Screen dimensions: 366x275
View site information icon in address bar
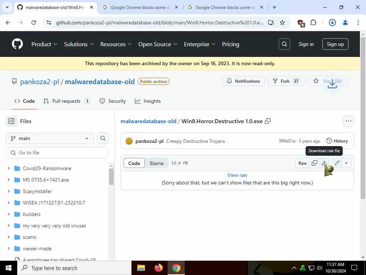49,23
